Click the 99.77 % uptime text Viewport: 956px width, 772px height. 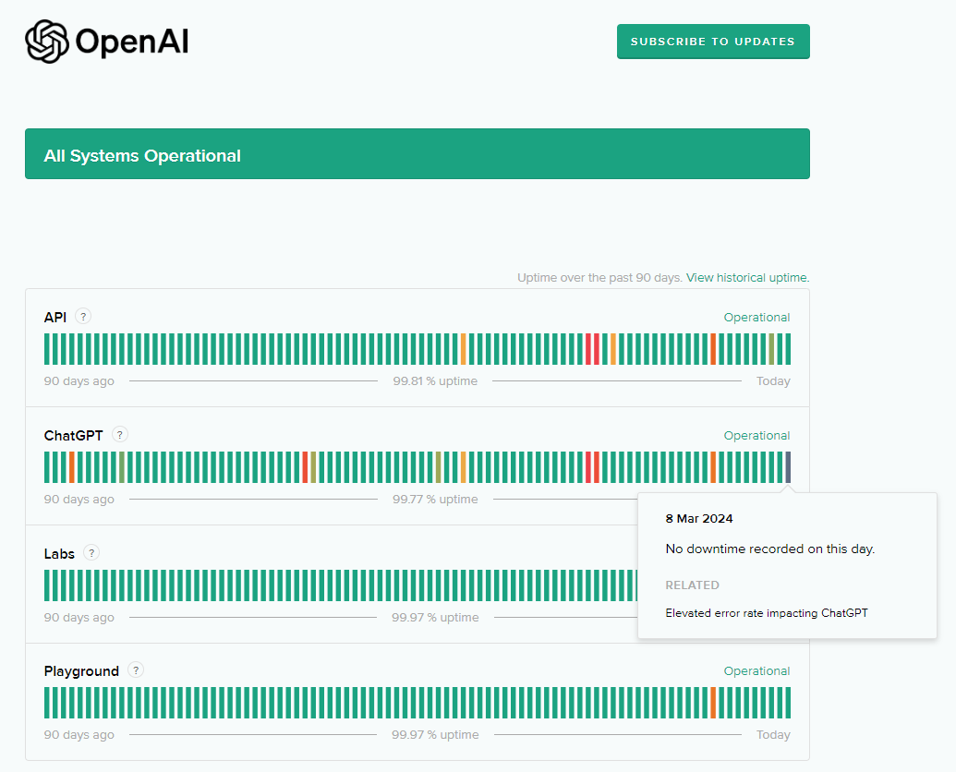pyautogui.click(x=435, y=500)
